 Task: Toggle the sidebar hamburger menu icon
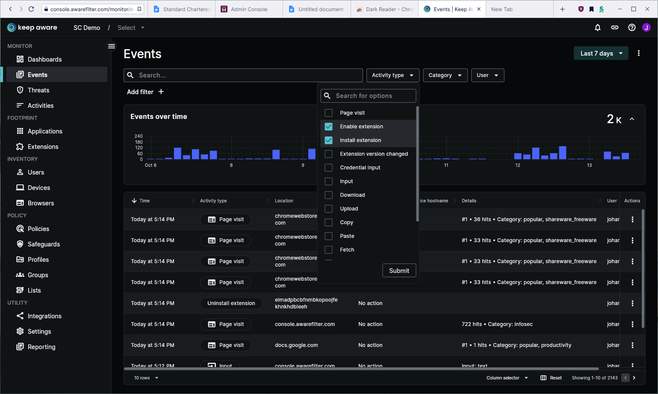point(112,46)
